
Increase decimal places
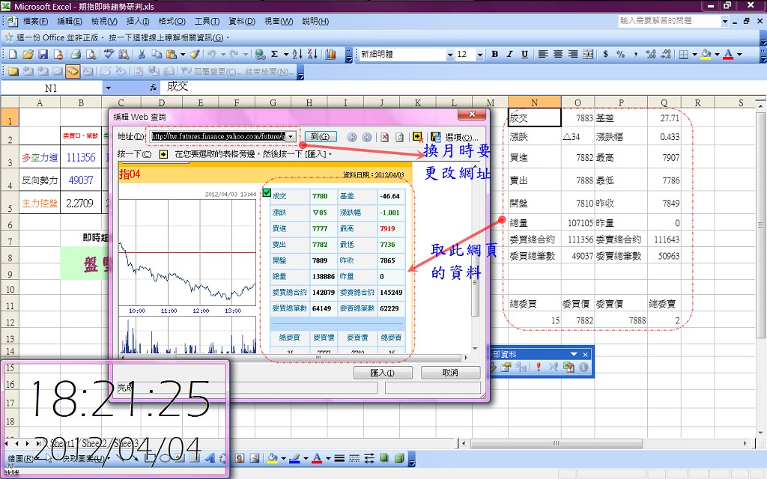tap(651, 54)
